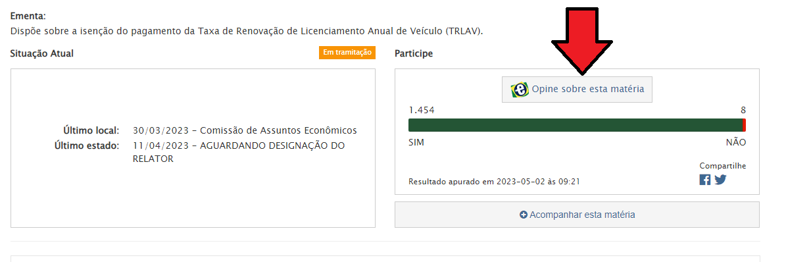This screenshot has height=262, width=786.
Task: Click the plus icon beside Acompanhar
Action: pos(524,215)
